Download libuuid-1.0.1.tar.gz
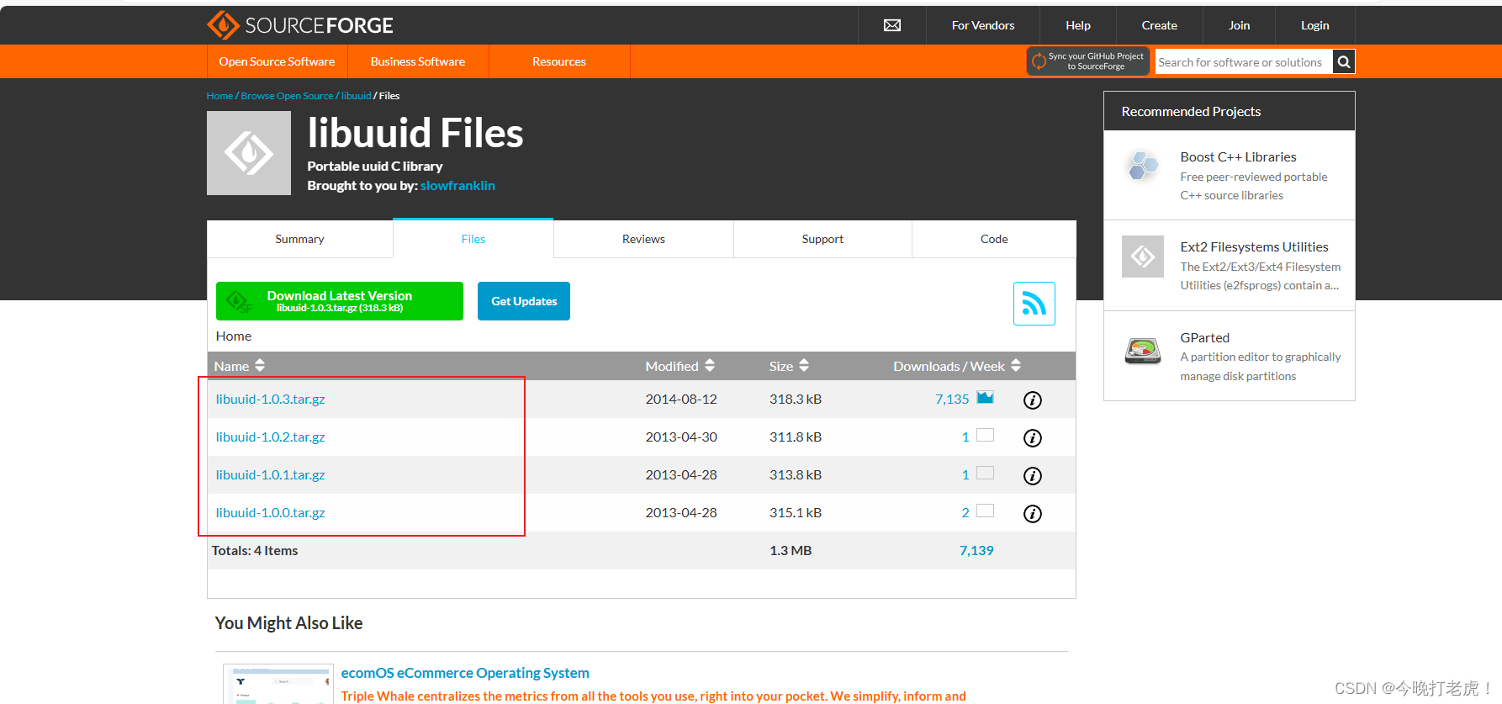 click(x=270, y=474)
